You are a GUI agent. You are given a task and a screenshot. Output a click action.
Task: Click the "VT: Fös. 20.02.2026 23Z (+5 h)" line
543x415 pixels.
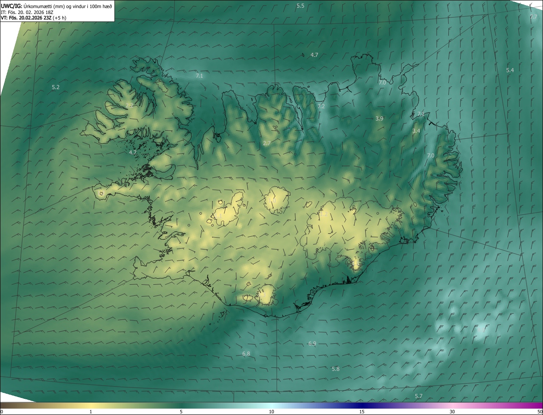(x=34, y=18)
